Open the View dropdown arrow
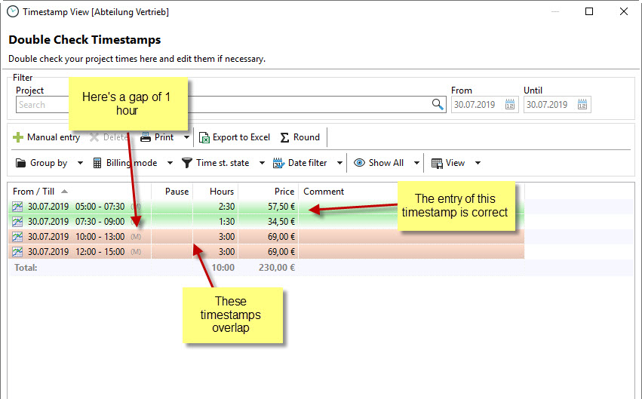 point(478,163)
